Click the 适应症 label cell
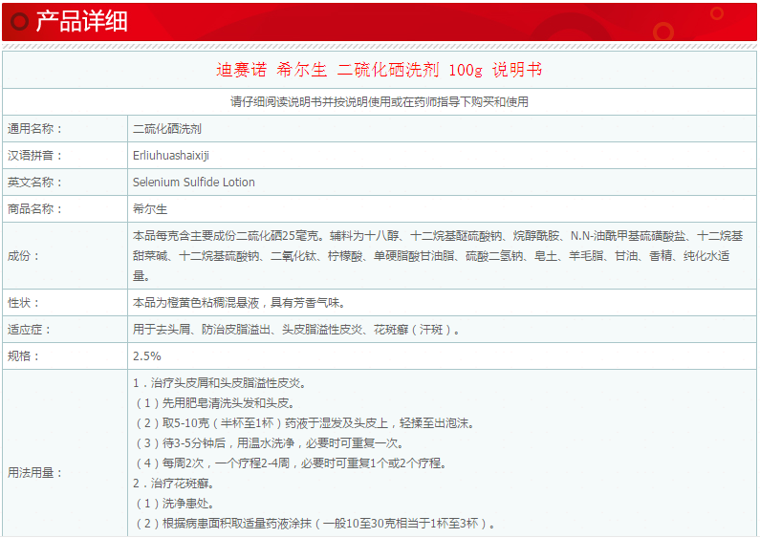This screenshot has height=538, width=760. pyautogui.click(x=65, y=330)
